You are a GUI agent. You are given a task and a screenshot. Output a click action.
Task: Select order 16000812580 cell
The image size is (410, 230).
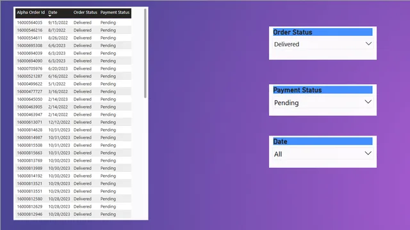click(x=29, y=199)
